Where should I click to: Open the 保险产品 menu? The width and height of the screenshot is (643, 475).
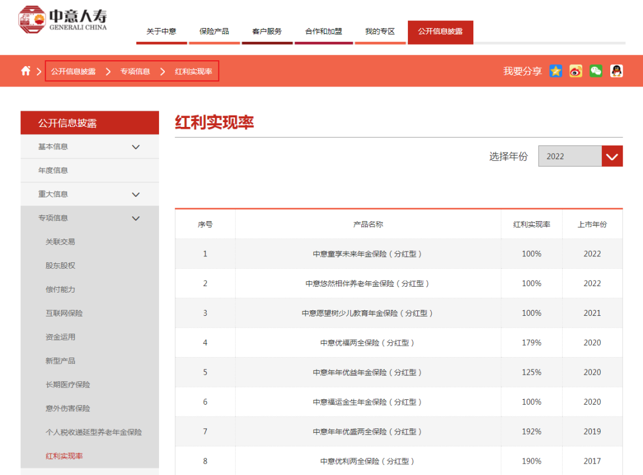pos(214,31)
